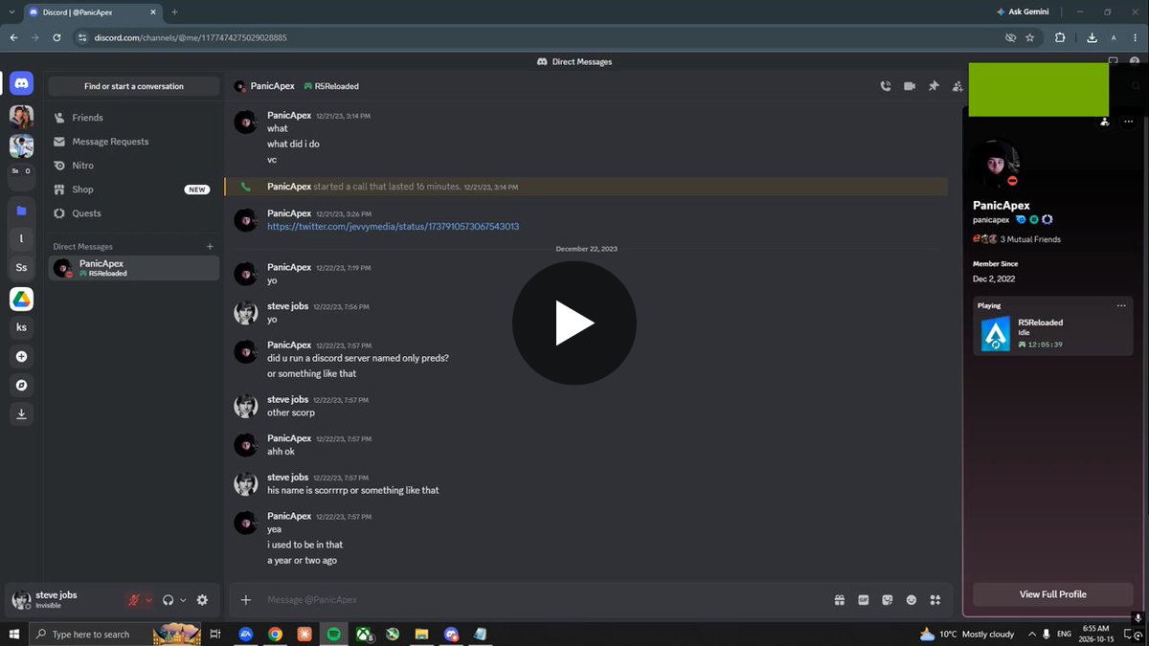Image resolution: width=1149 pixels, height=646 pixels.
Task: Open Discord home direct messages icon
Action: [21, 83]
